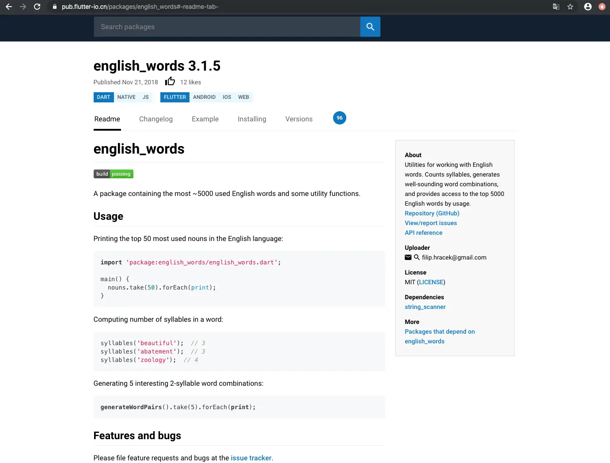Click the Published Nov 21, 2018 text
Screen dimensions: 610x463
tap(125, 82)
